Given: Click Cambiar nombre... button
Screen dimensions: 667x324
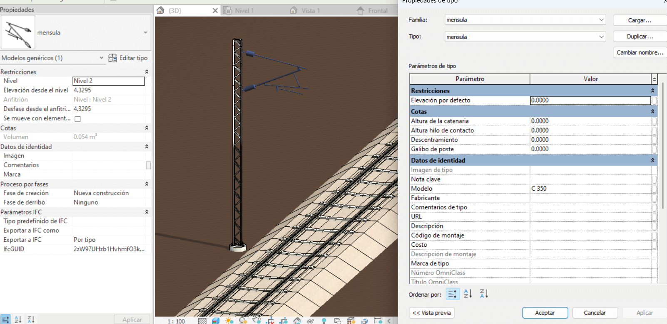Looking at the screenshot, I should 640,52.
